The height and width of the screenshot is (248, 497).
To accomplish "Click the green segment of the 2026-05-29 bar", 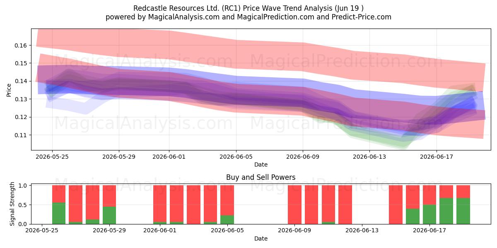I will click(x=109, y=215).
